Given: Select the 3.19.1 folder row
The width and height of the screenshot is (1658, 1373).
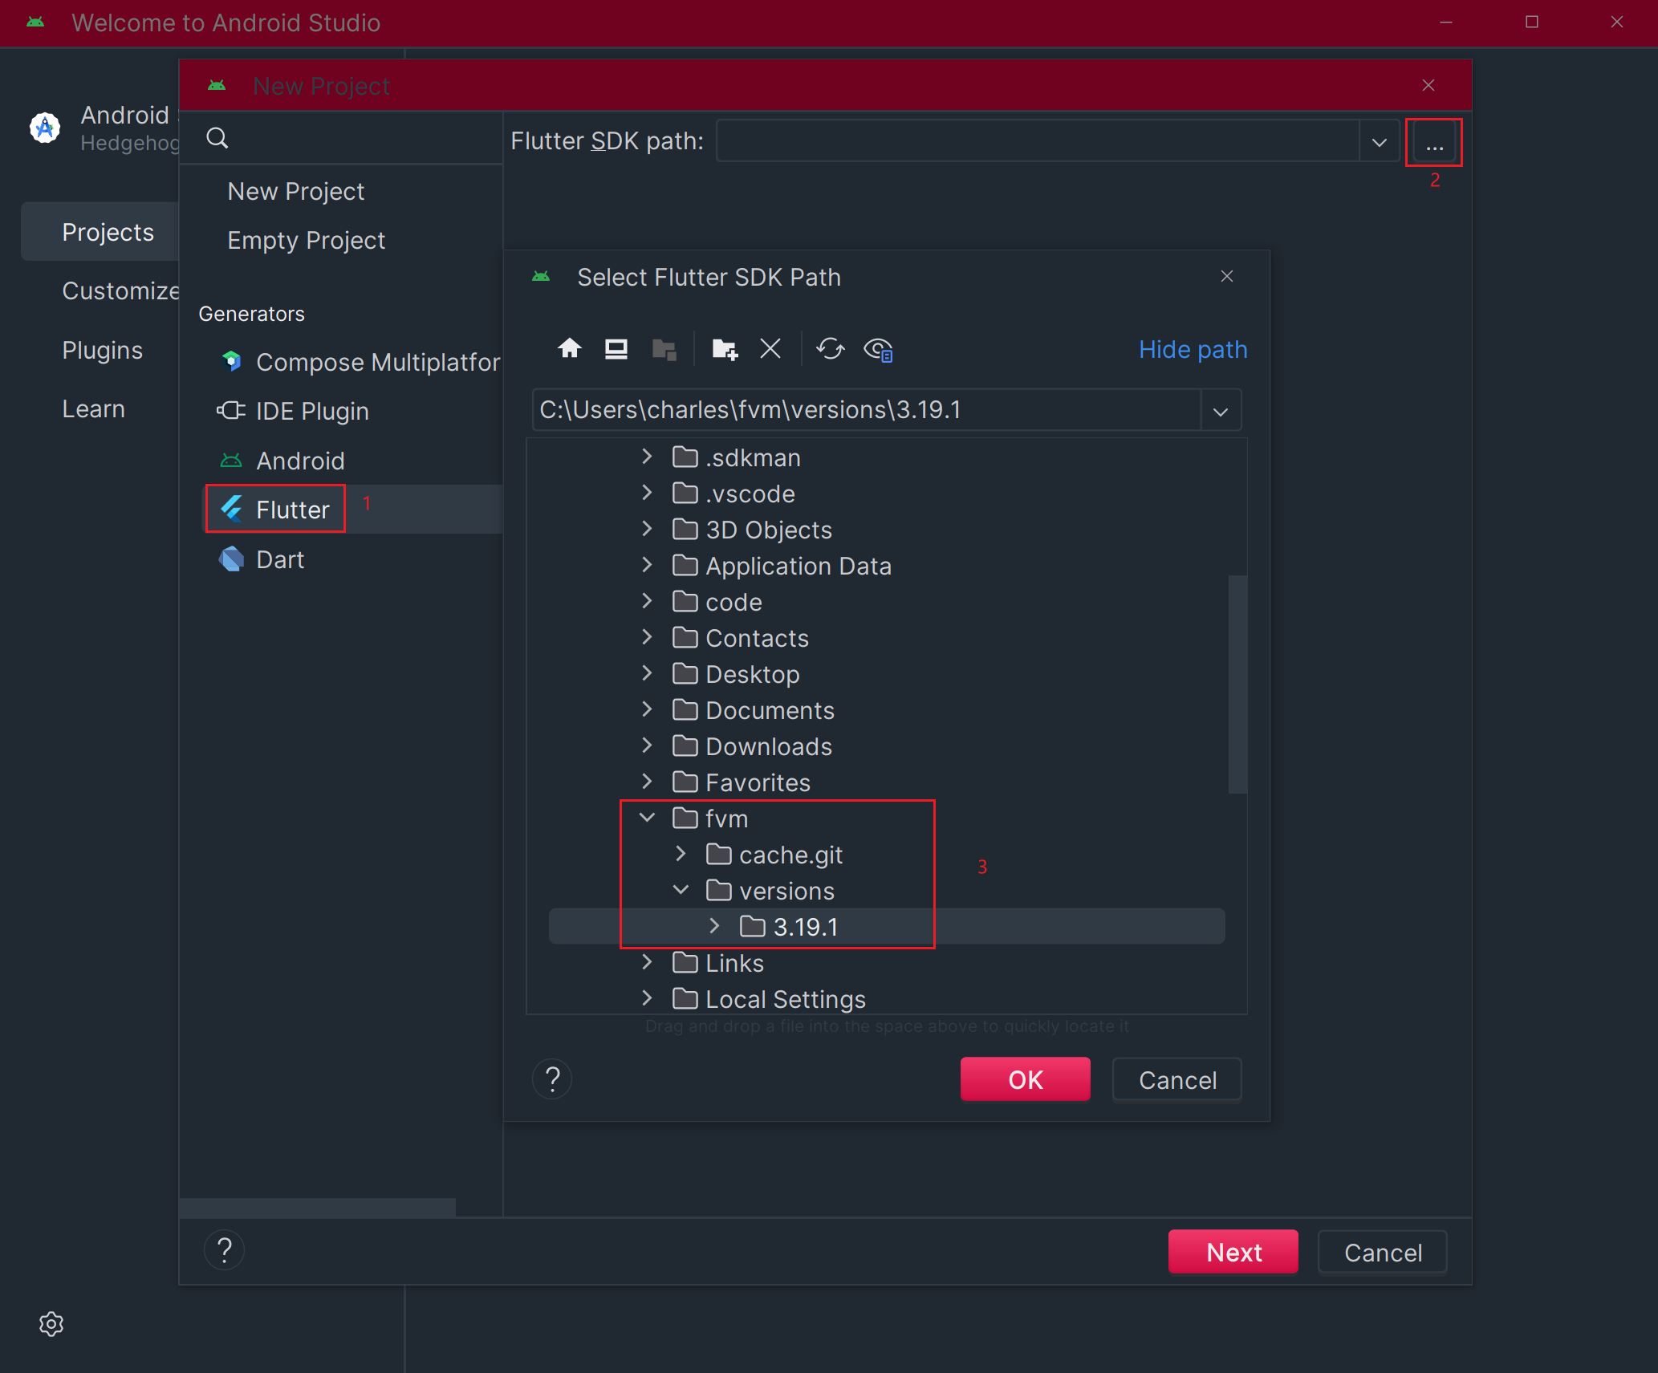Looking at the screenshot, I should pyautogui.click(x=887, y=926).
